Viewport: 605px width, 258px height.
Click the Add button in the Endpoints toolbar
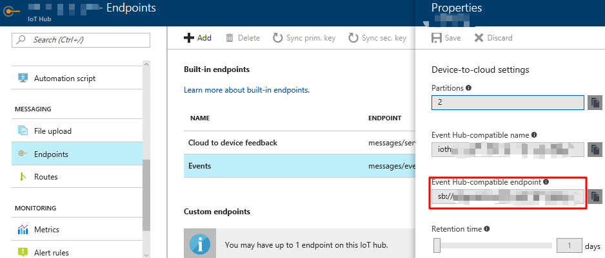point(197,38)
